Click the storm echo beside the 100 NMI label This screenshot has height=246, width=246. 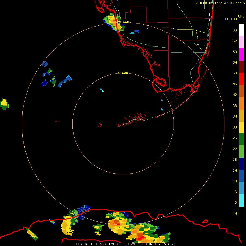pyautogui.click(x=114, y=23)
